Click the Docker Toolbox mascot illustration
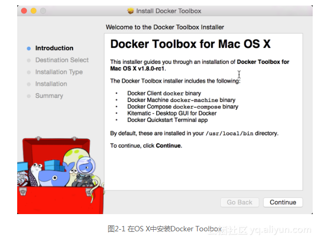The height and width of the screenshot is (241, 317). [x=60, y=175]
